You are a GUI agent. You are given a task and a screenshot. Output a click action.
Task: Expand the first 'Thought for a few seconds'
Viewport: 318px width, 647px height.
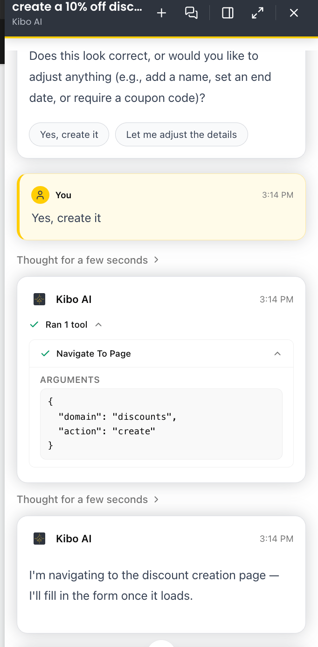[88, 260]
